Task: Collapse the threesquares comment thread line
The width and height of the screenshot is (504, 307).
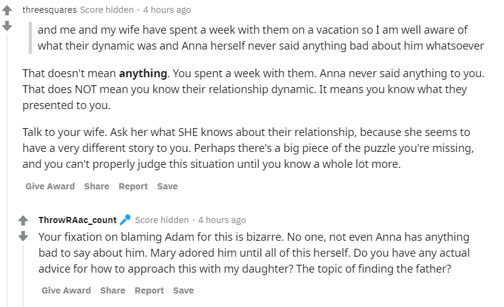Action: click(7, 171)
